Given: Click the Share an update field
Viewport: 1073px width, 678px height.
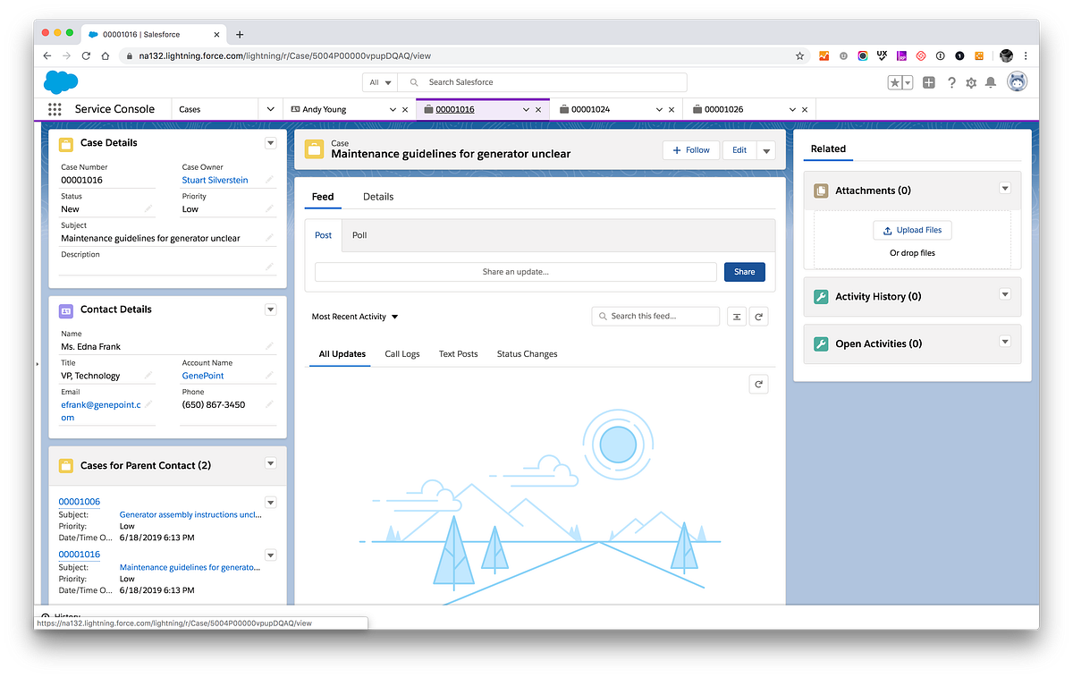Looking at the screenshot, I should click(515, 271).
